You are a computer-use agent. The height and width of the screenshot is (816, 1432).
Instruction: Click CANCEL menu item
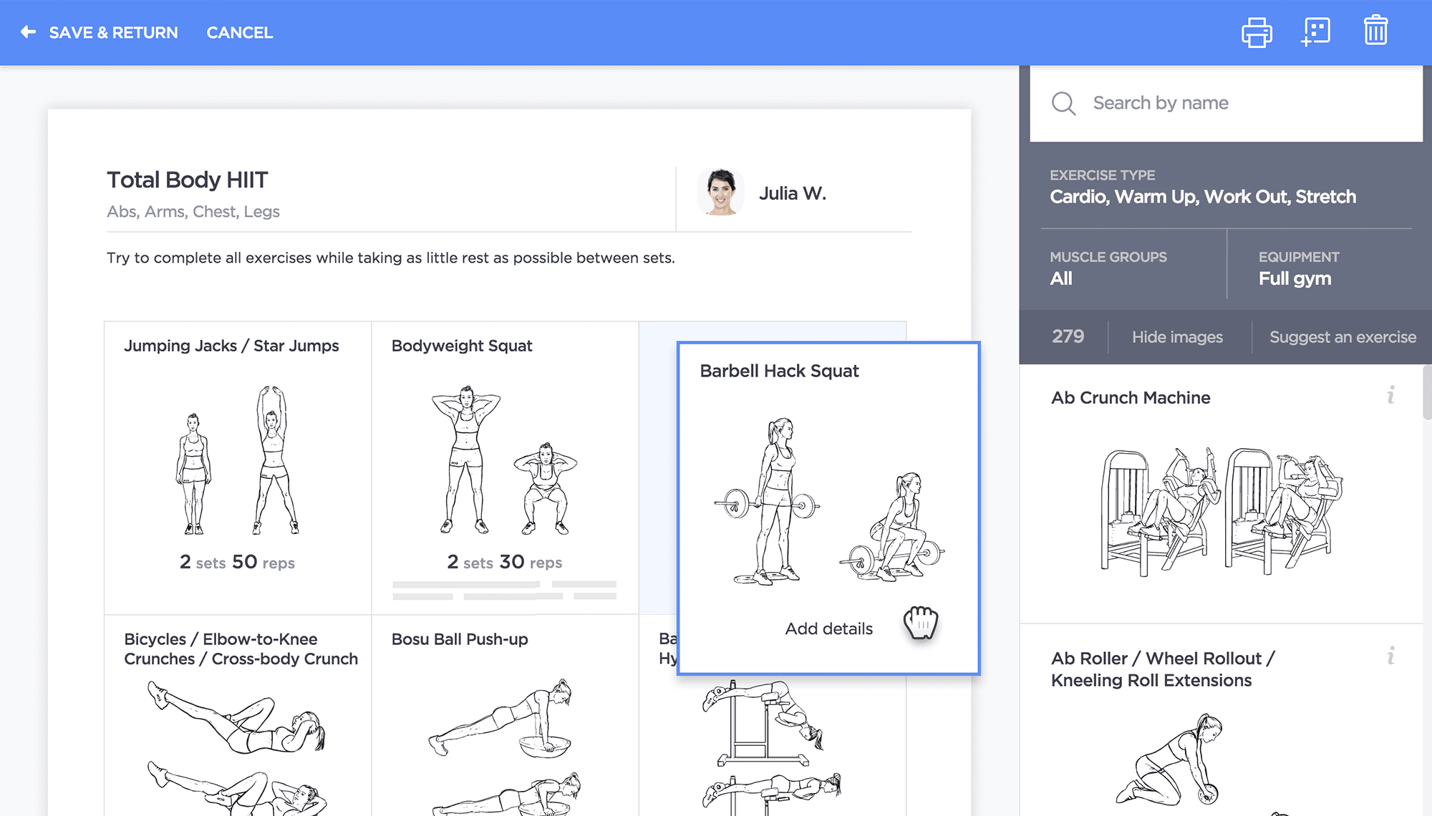[x=239, y=32]
